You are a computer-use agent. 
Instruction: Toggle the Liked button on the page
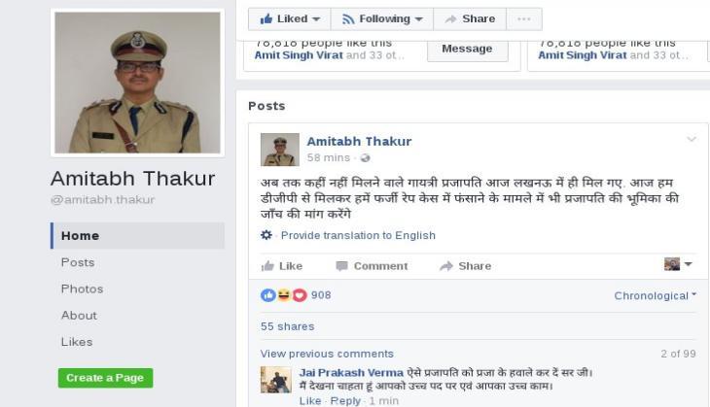[x=290, y=19]
